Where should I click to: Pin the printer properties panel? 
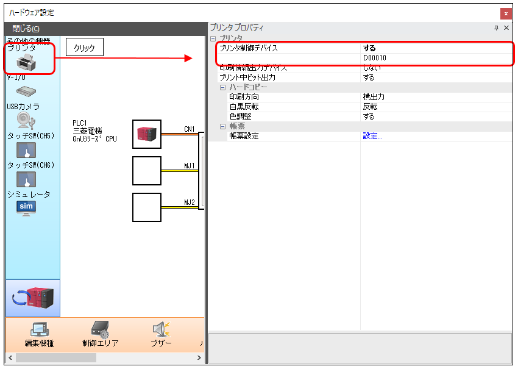coord(496,28)
